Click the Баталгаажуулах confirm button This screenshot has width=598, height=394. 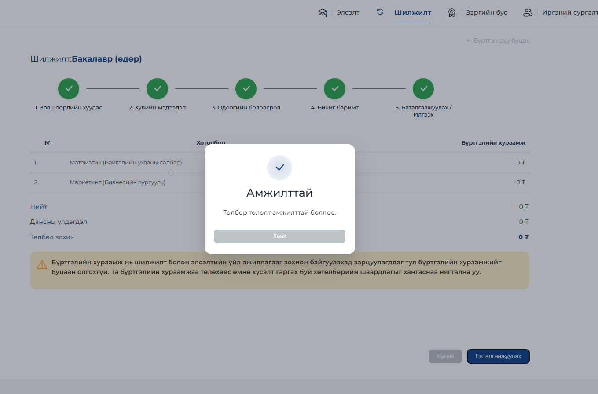498,356
